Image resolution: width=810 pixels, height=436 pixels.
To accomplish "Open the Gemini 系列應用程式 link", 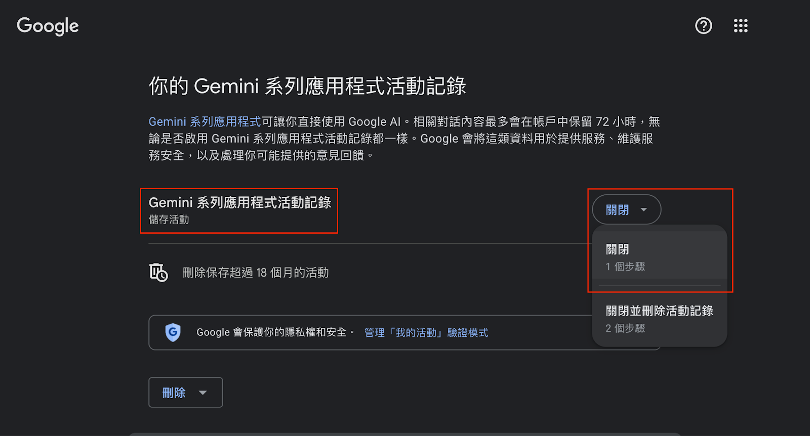I will coord(205,122).
